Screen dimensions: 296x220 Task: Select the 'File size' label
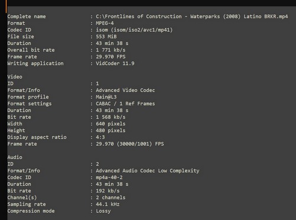click(x=21, y=37)
